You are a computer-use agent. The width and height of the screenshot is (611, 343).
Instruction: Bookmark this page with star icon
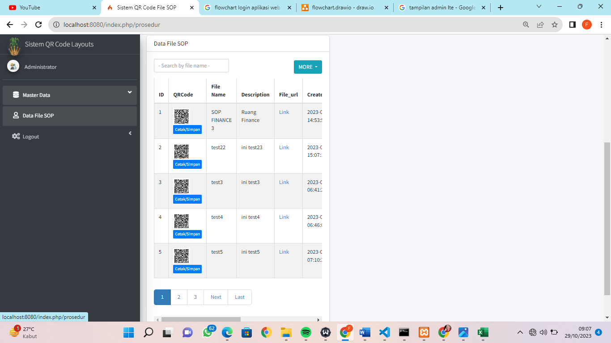555,25
